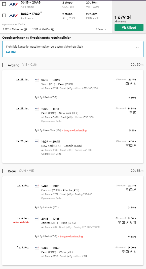Screen dimensions: 146x269
Task: Click entertainment icon on Cancún–Atlanta flight
Action: point(131,190)
